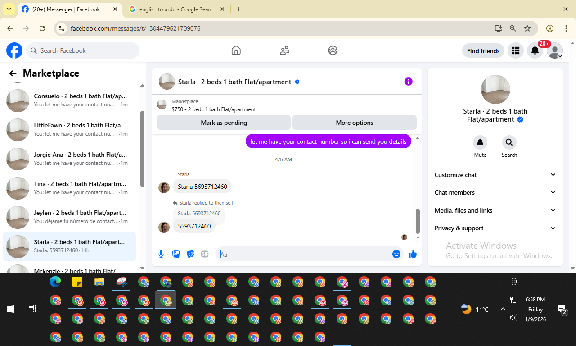
Task: Go back using the Marketplace arrow
Action: pyautogui.click(x=13, y=73)
